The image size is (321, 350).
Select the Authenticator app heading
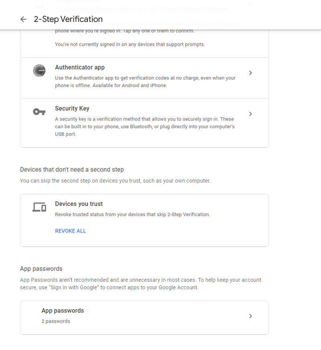pos(80,67)
